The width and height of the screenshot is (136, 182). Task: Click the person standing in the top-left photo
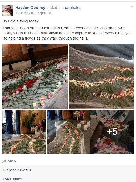[31, 54]
